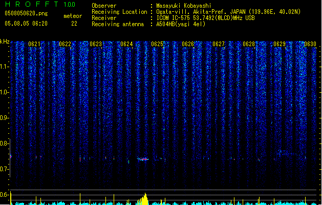Viewport: 322px width, 205px height.
Task: Click the 0.7 kHz axis tick label
Action: click(4, 169)
